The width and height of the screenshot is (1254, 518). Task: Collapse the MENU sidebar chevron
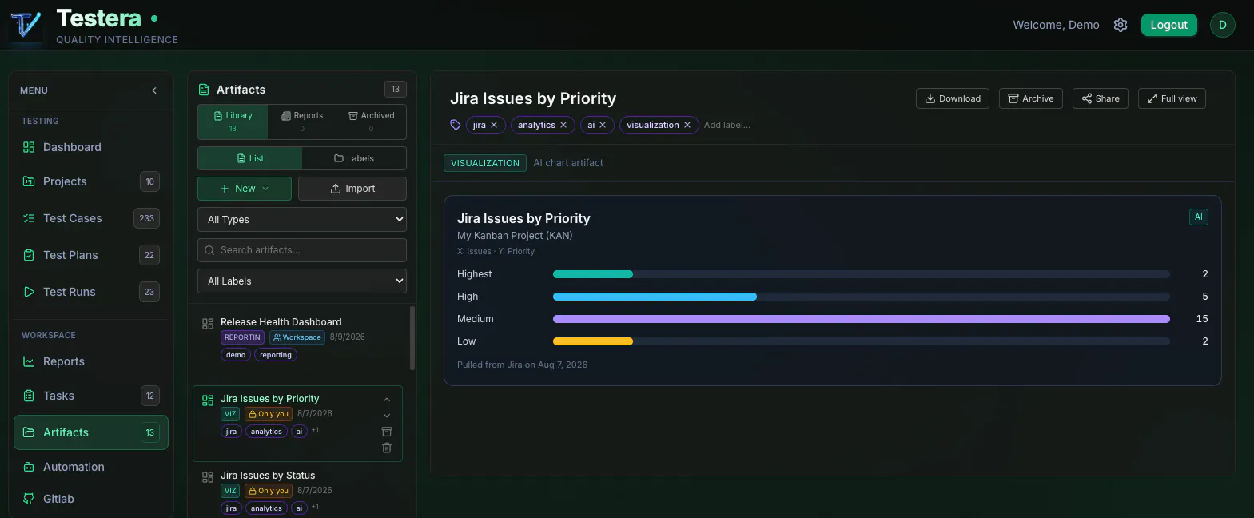coord(154,90)
